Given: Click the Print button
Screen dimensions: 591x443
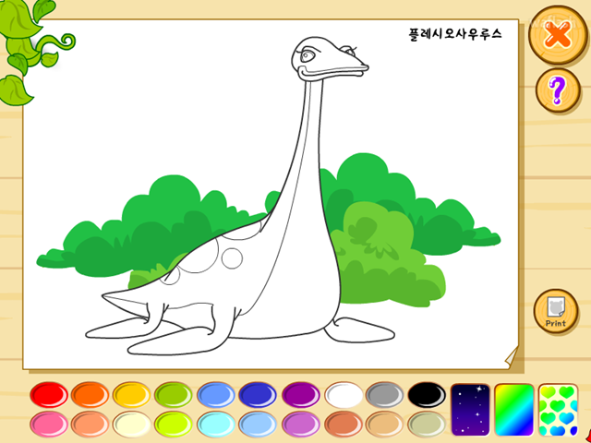Looking at the screenshot, I should 556,311.
